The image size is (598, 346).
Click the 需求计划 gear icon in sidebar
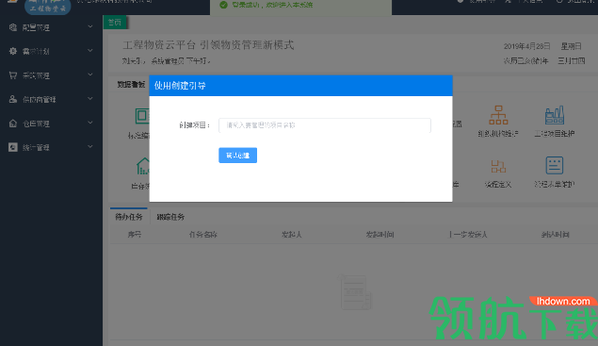coord(13,51)
